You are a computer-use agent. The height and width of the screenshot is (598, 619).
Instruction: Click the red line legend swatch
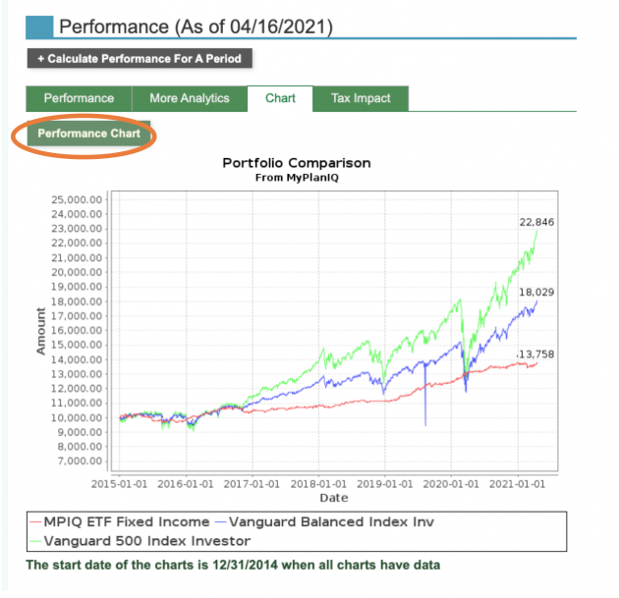[35, 522]
